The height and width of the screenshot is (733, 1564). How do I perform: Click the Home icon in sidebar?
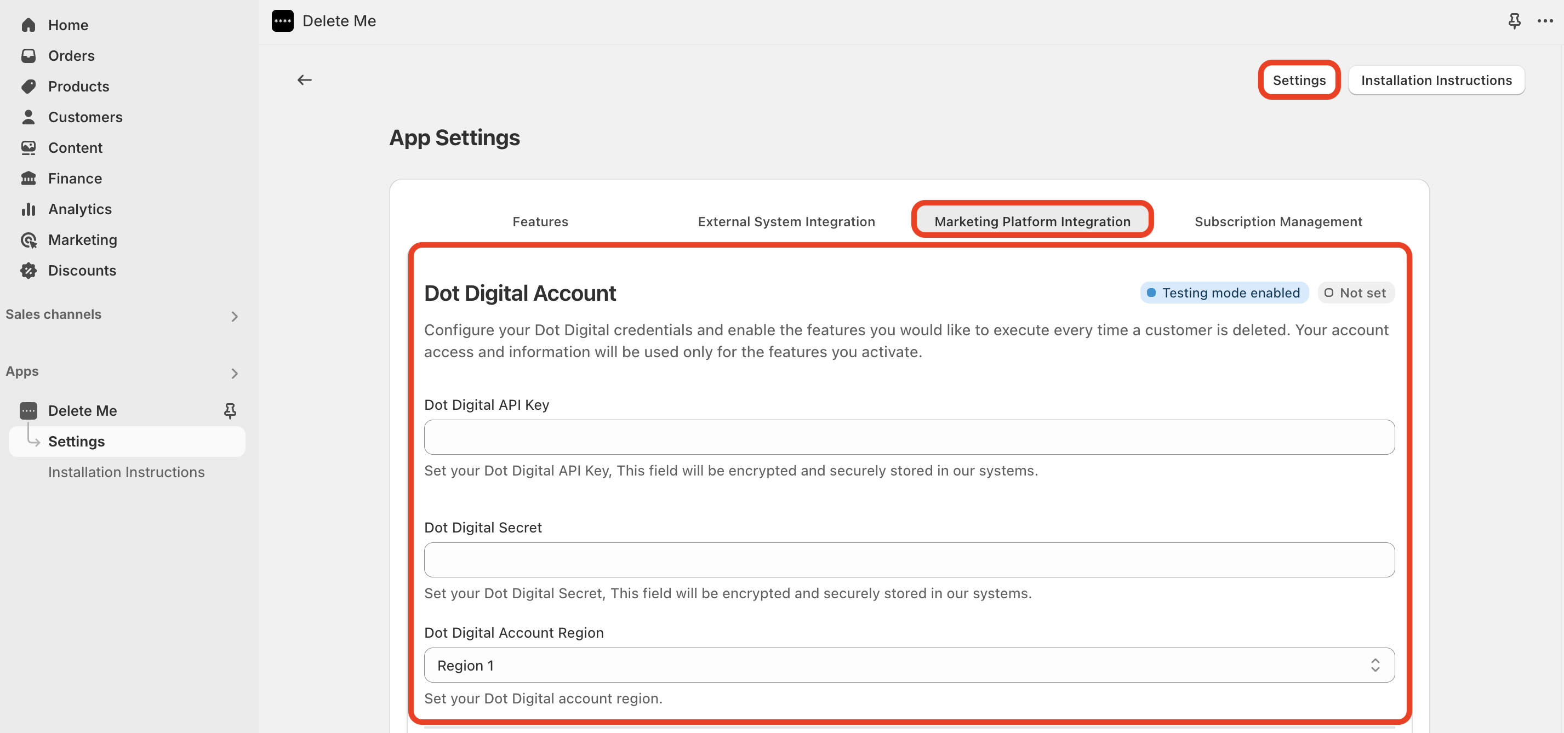[x=28, y=25]
